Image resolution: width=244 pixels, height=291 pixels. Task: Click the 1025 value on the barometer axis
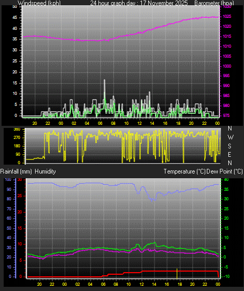(227, 17)
